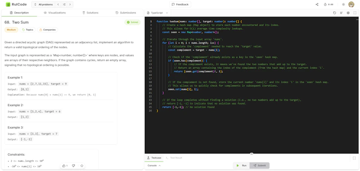Image resolution: width=360 pixels, height=171 pixels.
Task: Switch to the Solutions tab
Action: pyautogui.click(x=90, y=13)
